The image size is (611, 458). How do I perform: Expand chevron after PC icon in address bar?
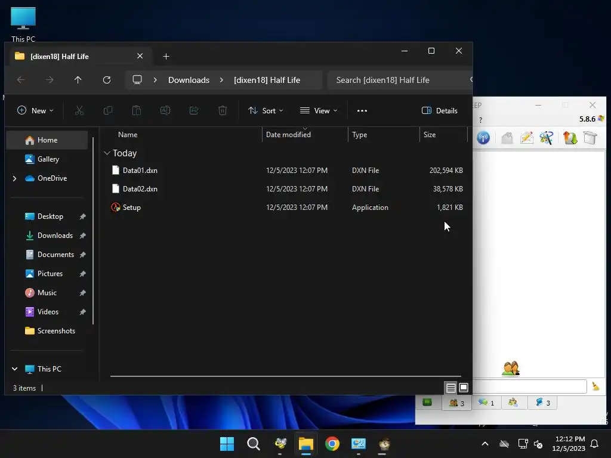coord(155,80)
